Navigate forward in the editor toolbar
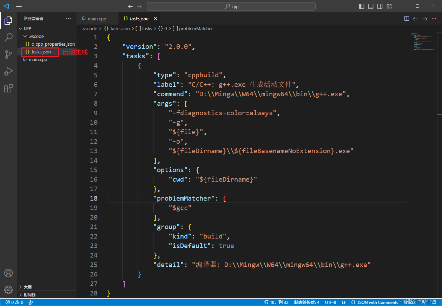442x306 pixels. click(425, 19)
